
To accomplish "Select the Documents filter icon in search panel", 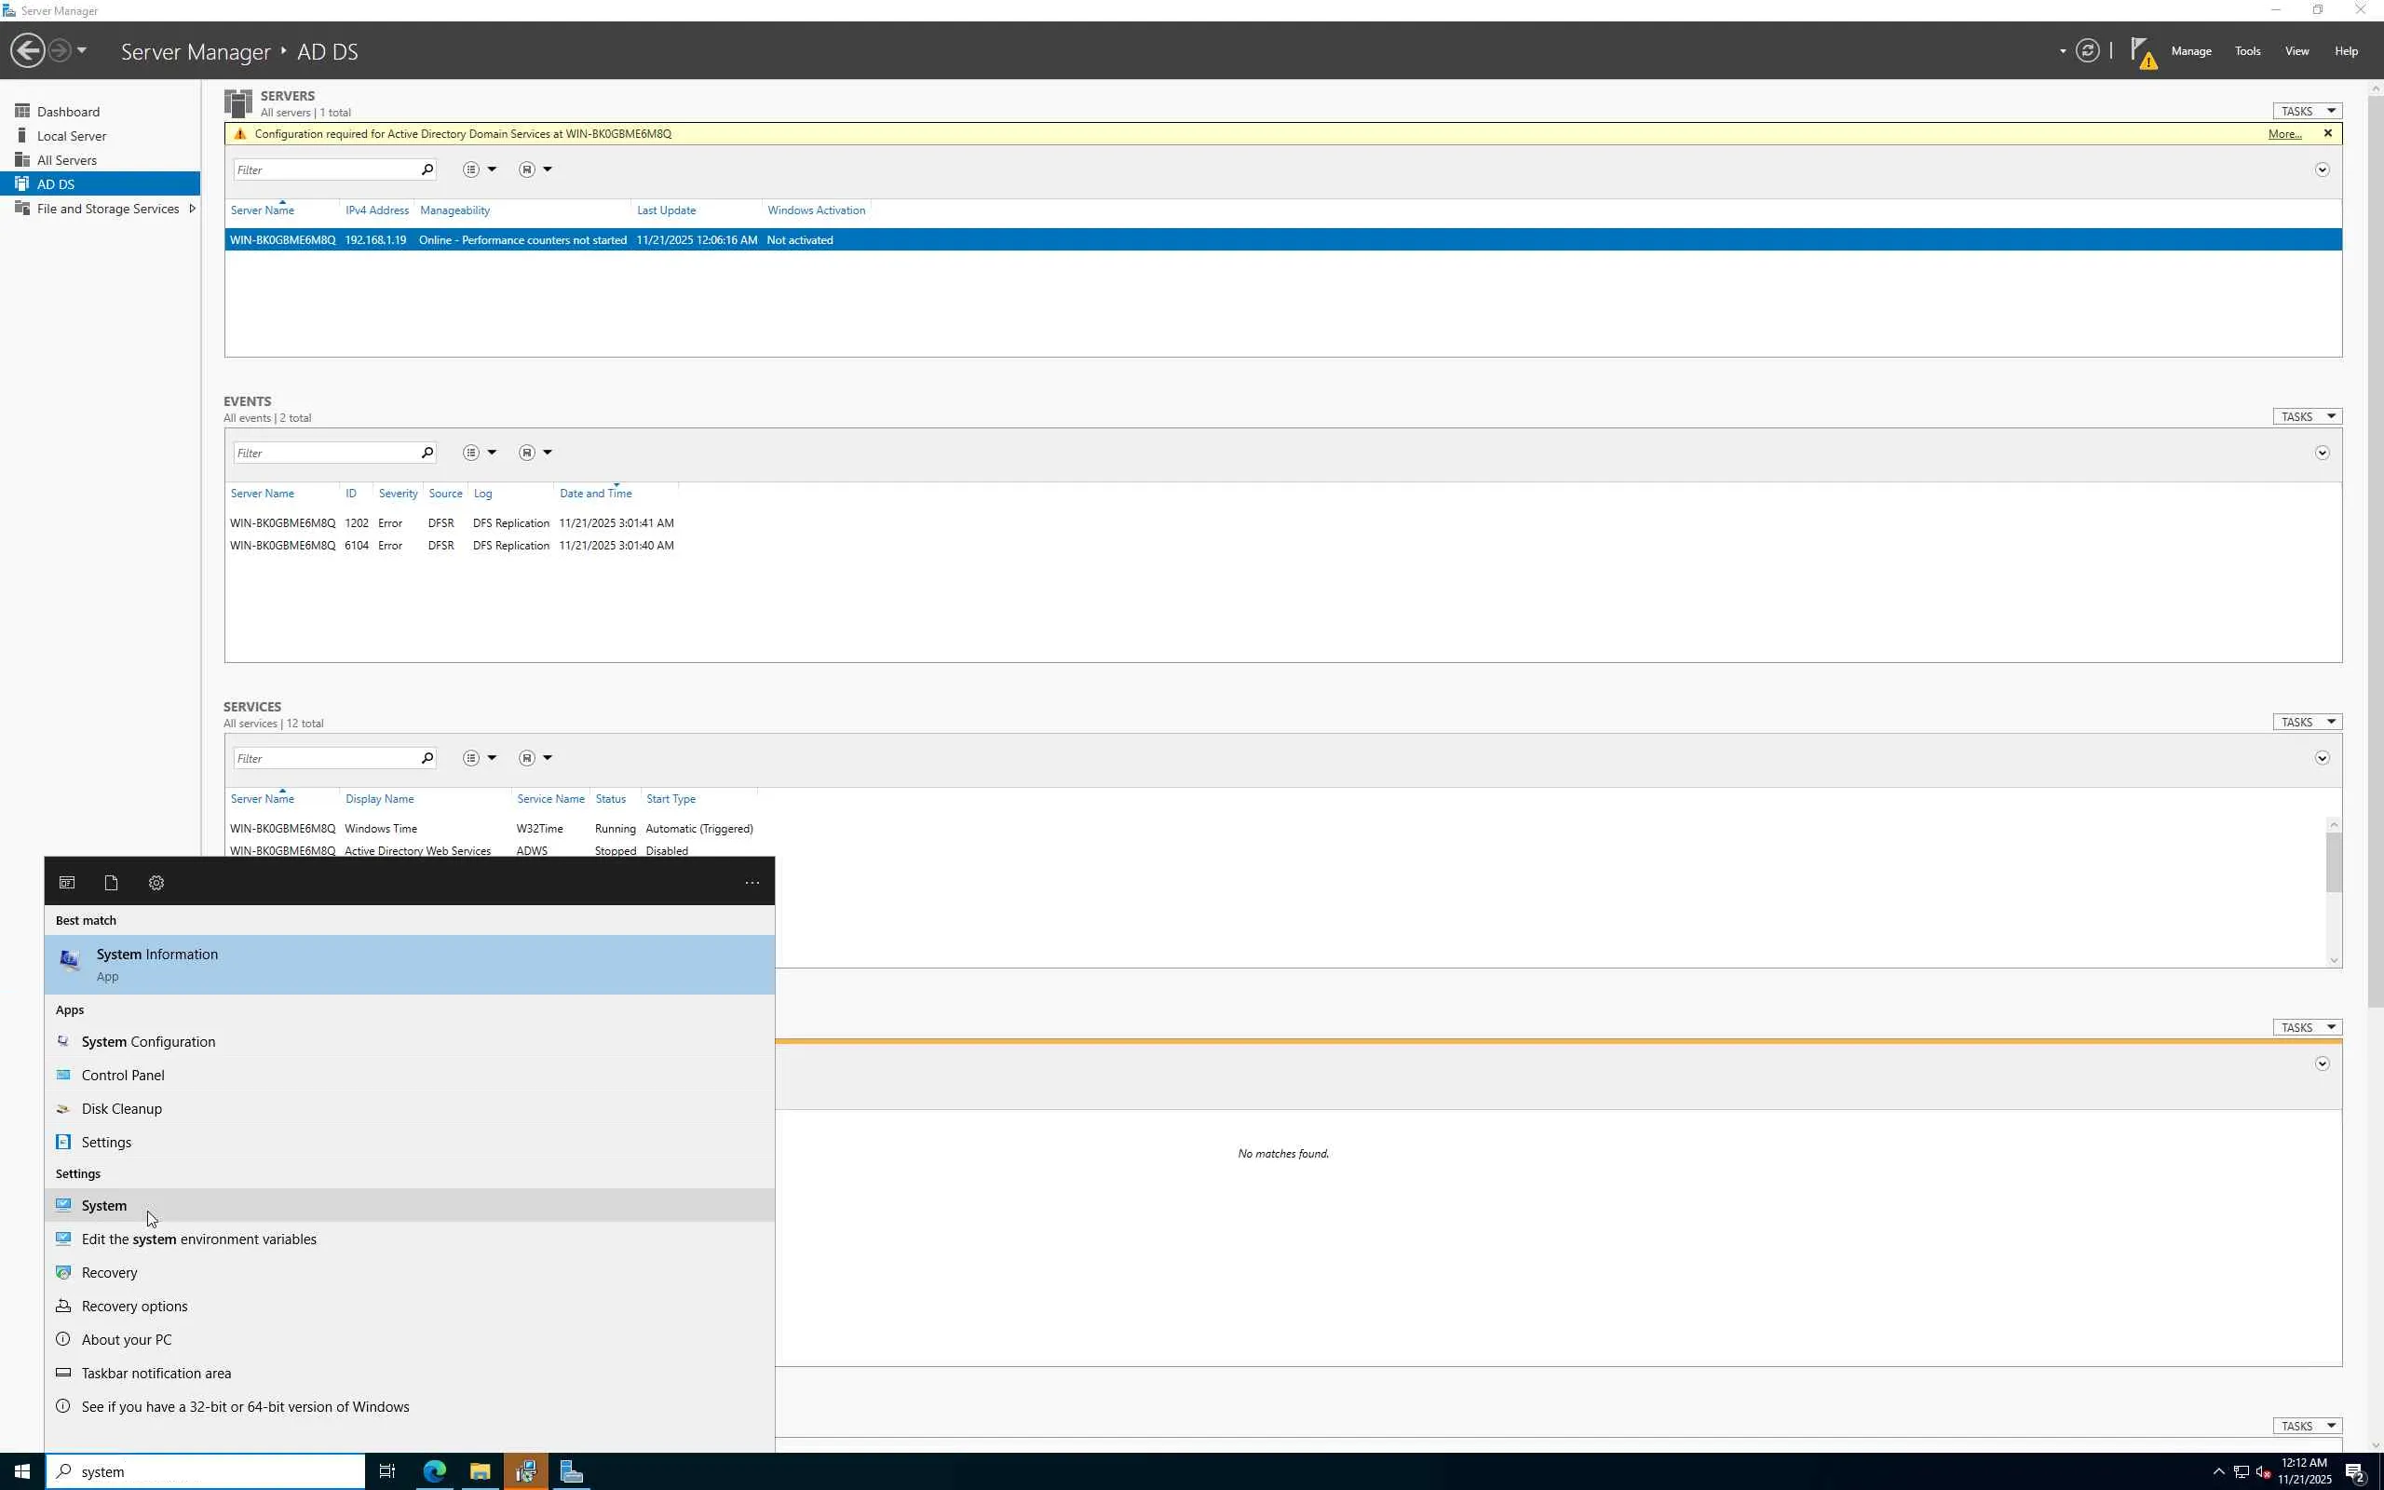I will [x=112, y=883].
